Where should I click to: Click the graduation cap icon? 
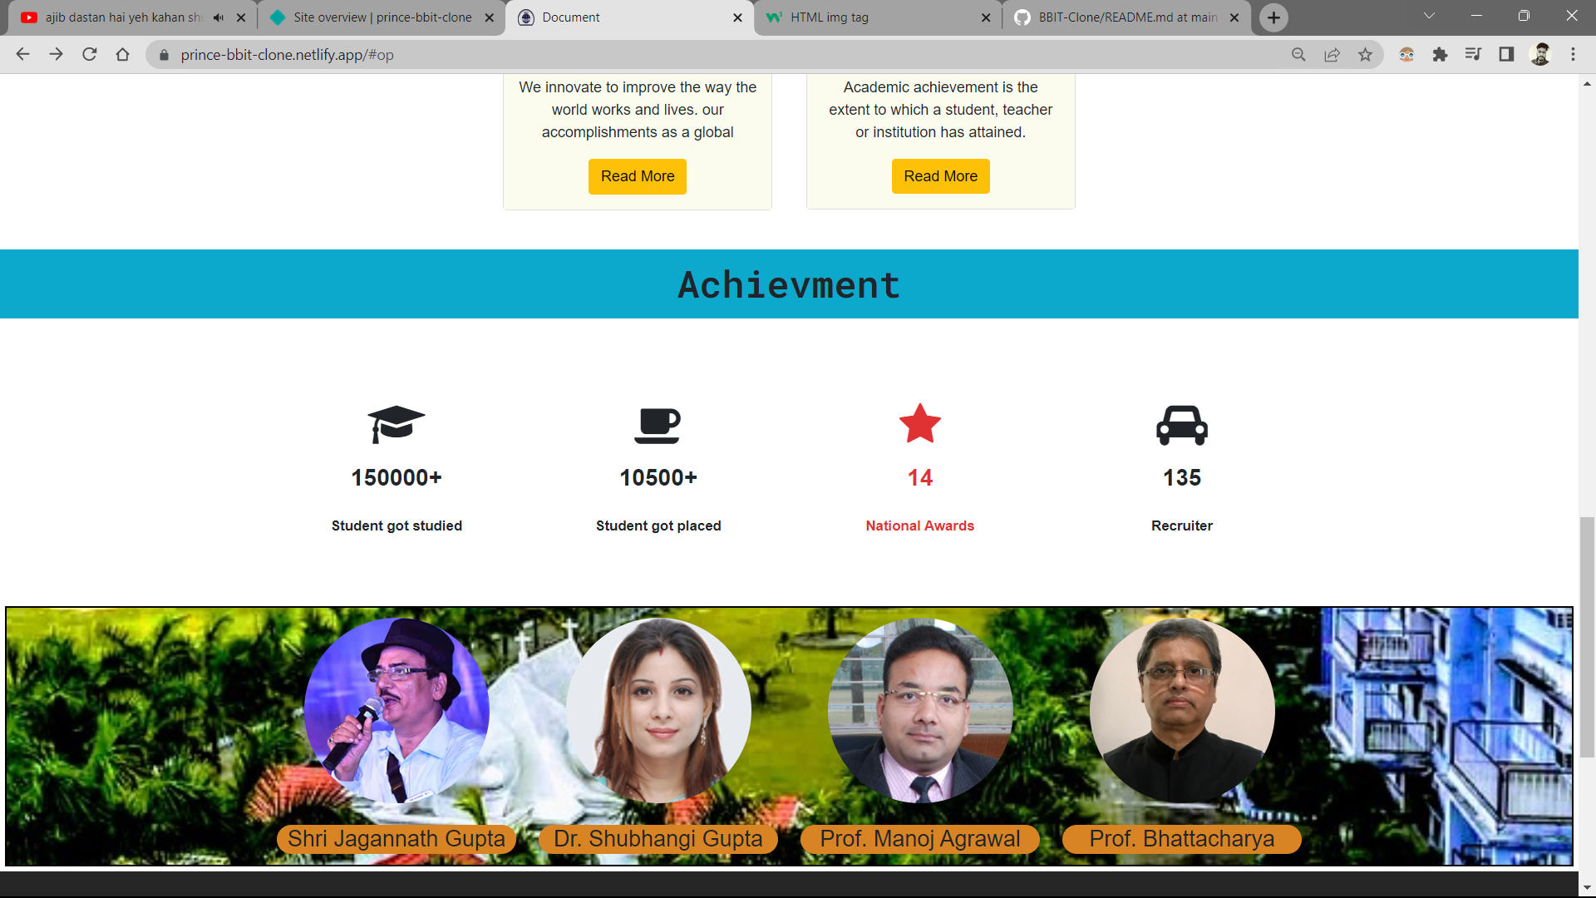click(397, 424)
